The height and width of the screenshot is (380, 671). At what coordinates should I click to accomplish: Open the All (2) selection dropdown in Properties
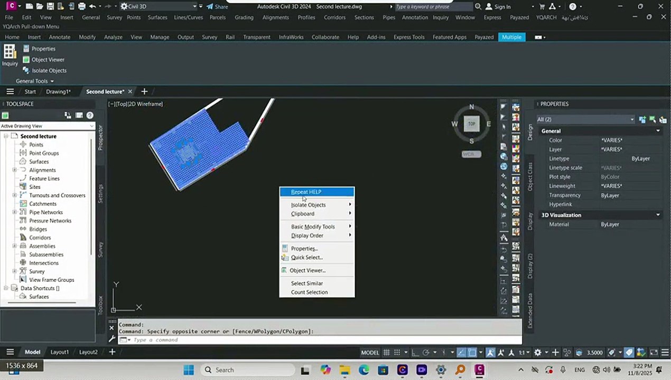point(585,119)
